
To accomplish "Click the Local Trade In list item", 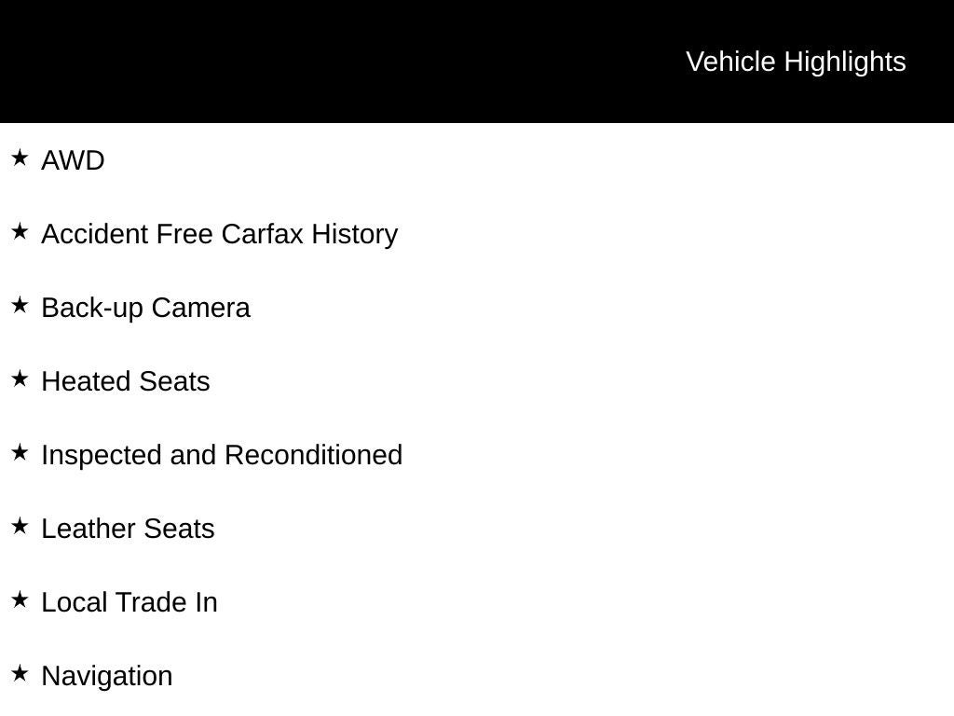I will [x=129, y=602].
